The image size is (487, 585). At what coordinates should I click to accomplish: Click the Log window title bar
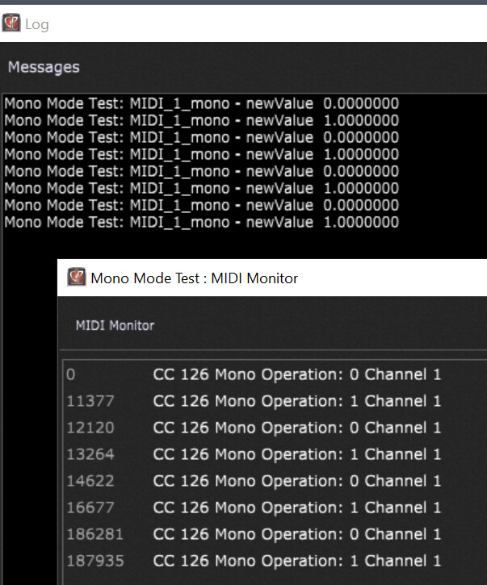pyautogui.click(x=242, y=23)
